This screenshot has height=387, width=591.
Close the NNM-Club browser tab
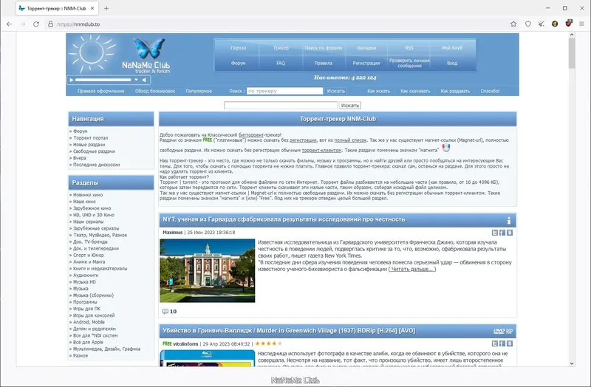click(92, 8)
